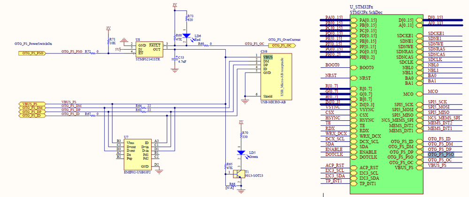Select zero-ohm resistor R72 symbol
This screenshot has width=469, height=197.
pyautogui.click(x=93, y=53)
